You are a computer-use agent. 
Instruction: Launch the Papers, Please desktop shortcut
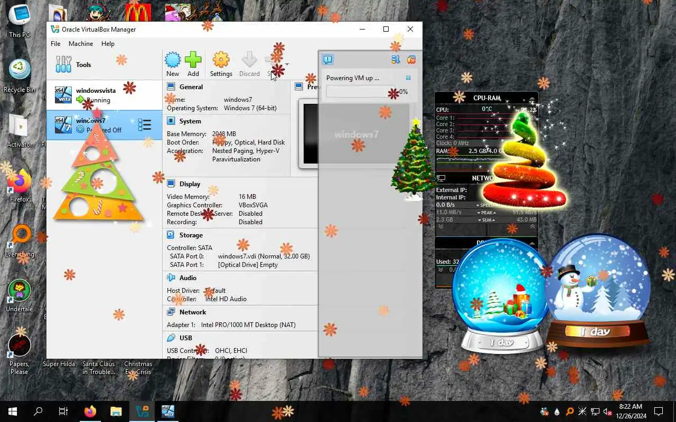tap(20, 354)
